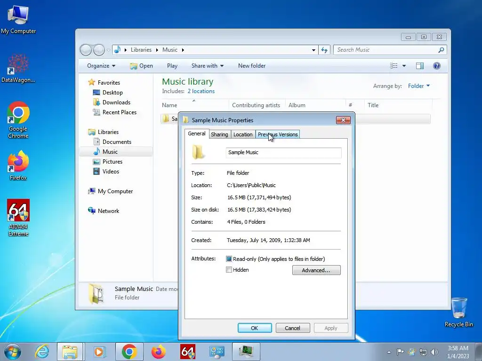The image size is (482, 361).
Task: Open Chrome from the taskbar
Action: [129, 352]
